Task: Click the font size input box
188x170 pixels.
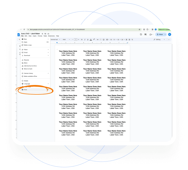Action: click(x=76, y=39)
